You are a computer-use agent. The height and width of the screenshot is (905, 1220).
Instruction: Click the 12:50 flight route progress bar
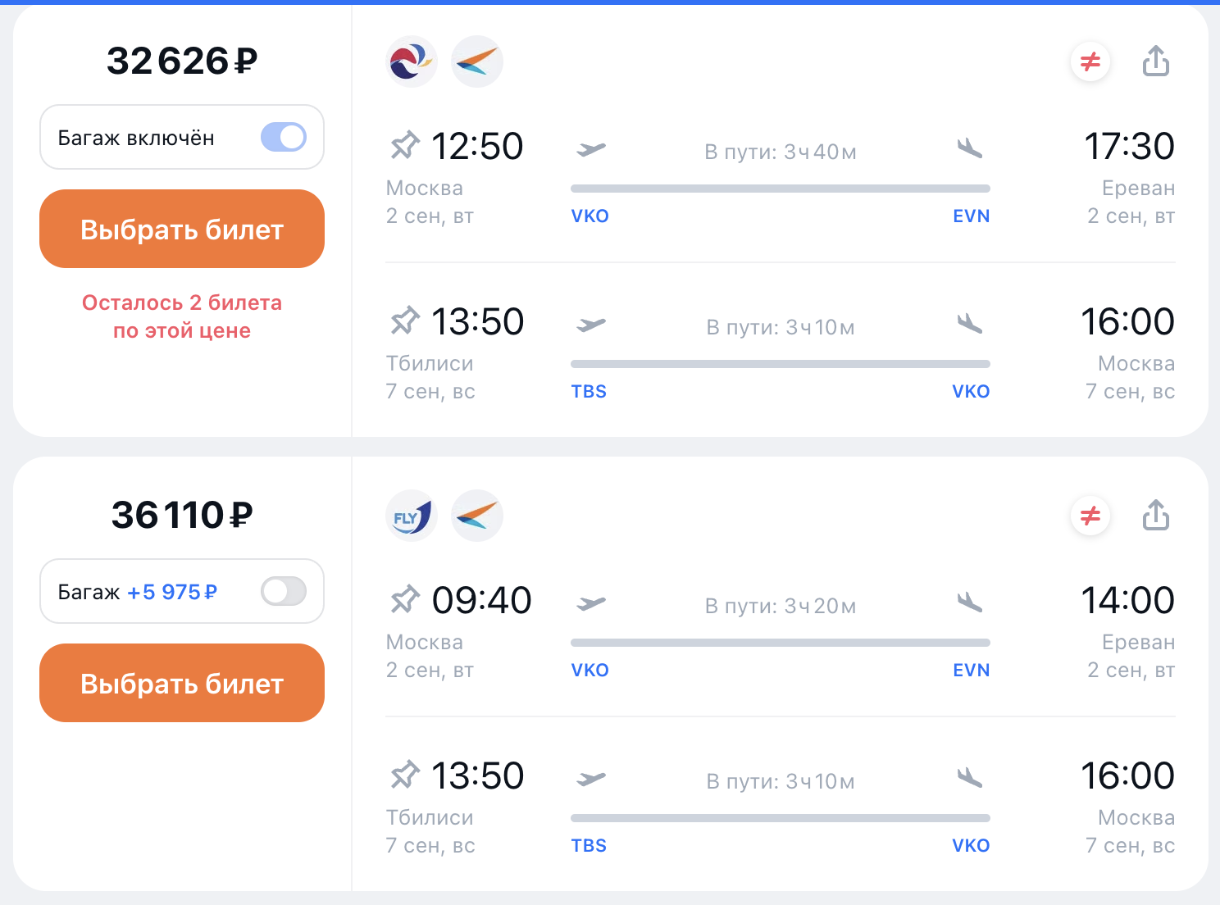(781, 189)
